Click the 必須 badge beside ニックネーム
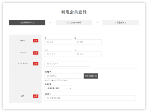This screenshot has height=112, width=148. [x=36, y=64]
